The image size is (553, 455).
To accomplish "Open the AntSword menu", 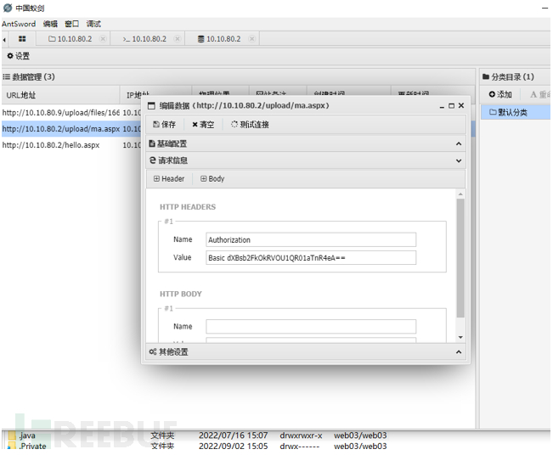I will tap(19, 24).
